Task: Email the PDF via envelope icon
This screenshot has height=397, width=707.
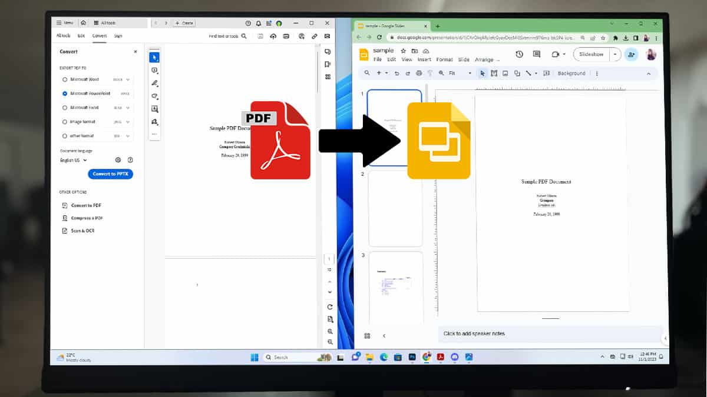Action: coord(328,36)
